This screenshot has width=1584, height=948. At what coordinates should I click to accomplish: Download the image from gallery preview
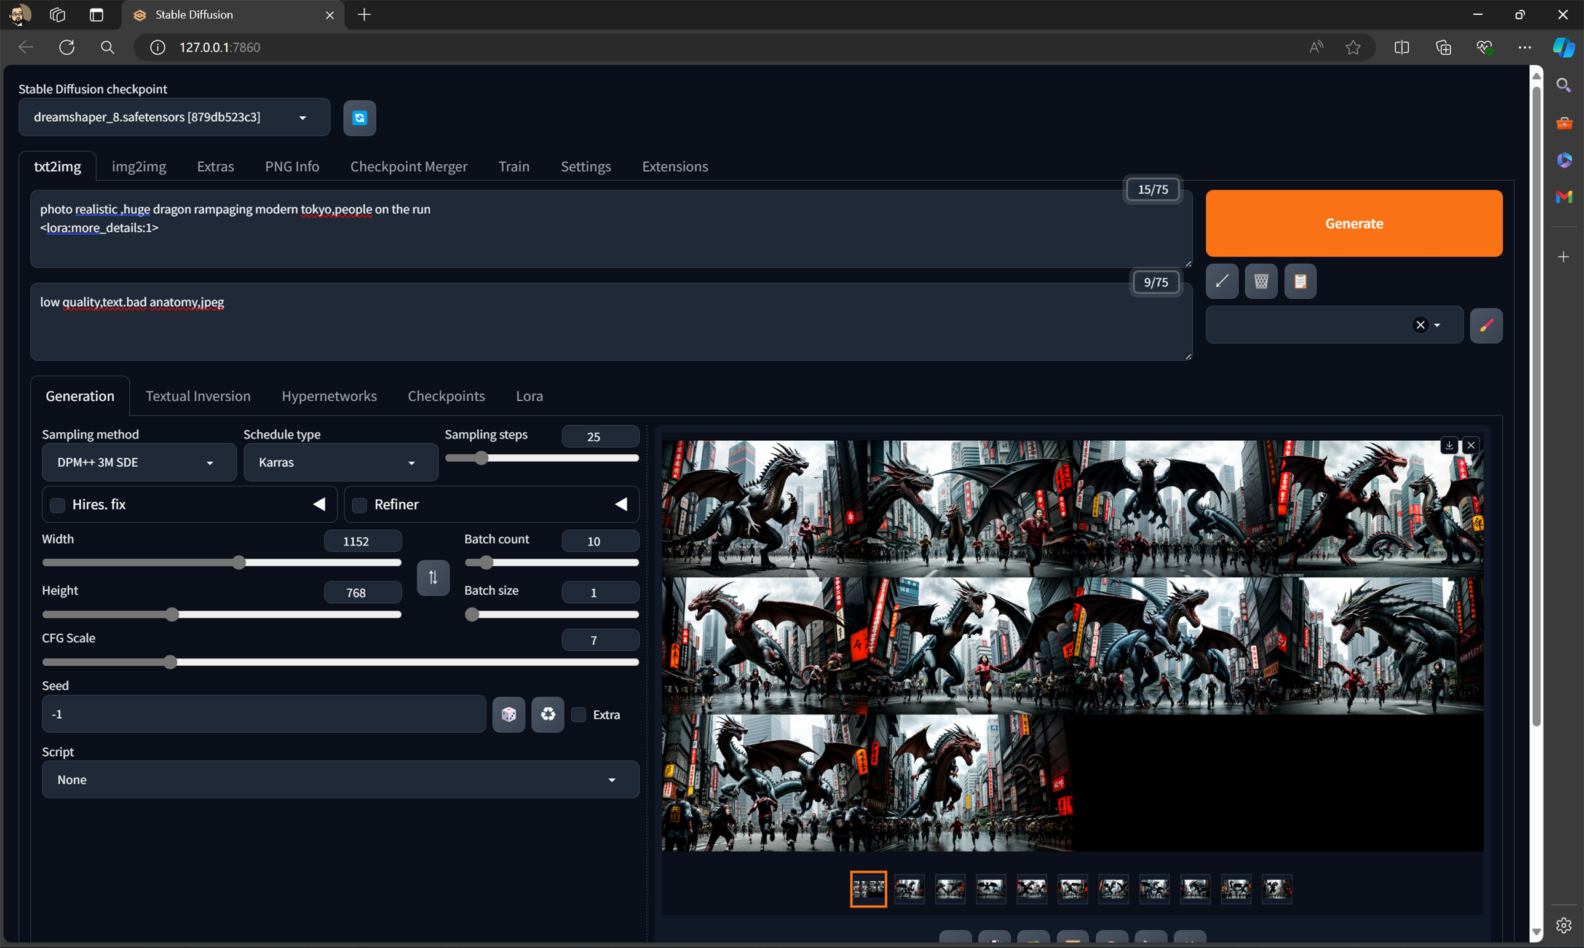[1449, 445]
